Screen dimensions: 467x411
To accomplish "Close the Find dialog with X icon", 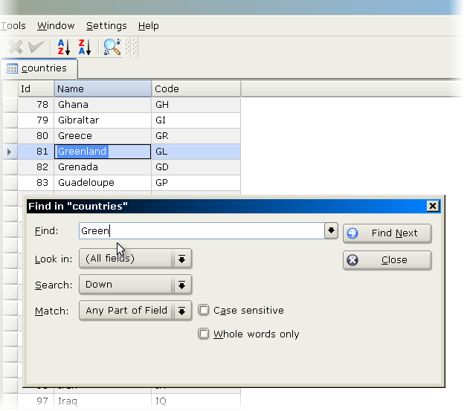I will coord(432,206).
